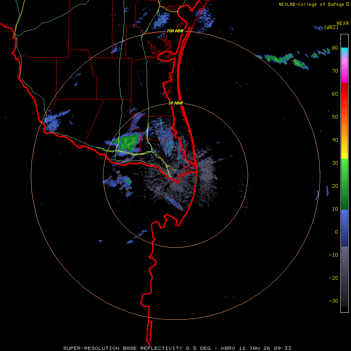Click the 20 dBZ value on the scale
351x351 pixels.
[x=335, y=186]
